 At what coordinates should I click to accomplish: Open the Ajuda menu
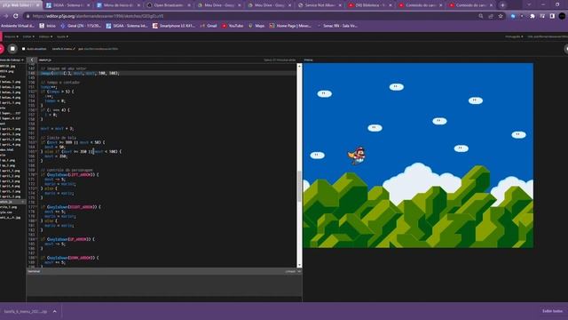[62, 36]
